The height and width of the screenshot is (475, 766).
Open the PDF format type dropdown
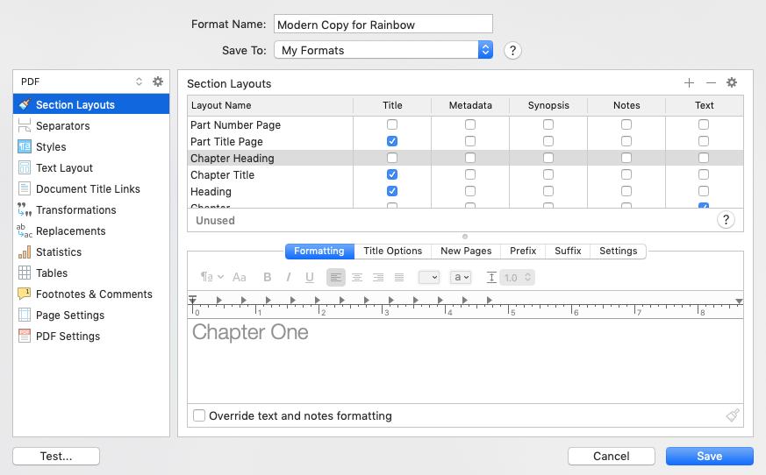pyautogui.click(x=81, y=82)
